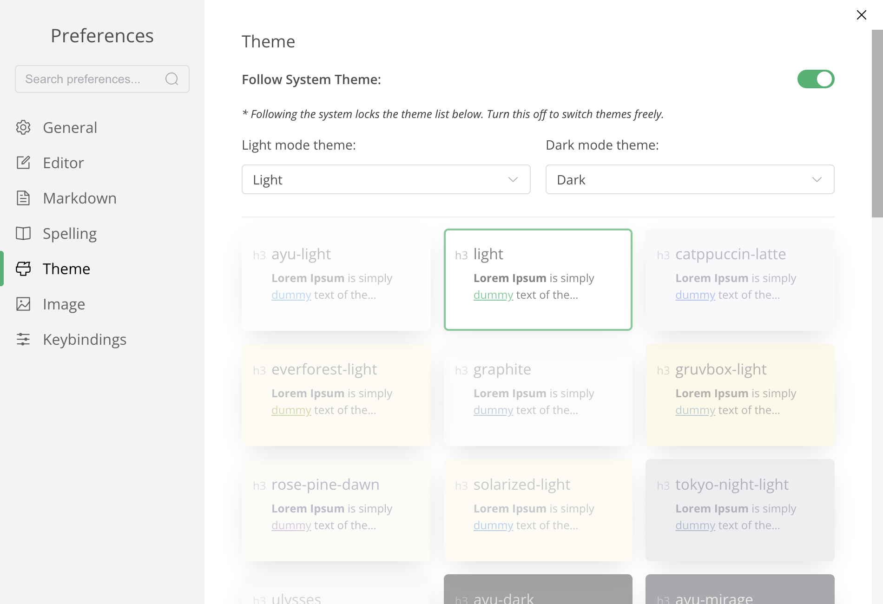This screenshot has height=604, width=883.
Task: Open Keybindings preferences
Action: [x=102, y=339]
